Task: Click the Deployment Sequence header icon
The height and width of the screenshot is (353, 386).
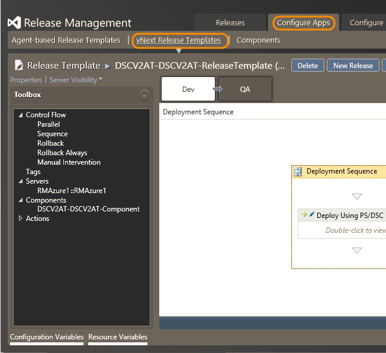Action: coord(298,171)
